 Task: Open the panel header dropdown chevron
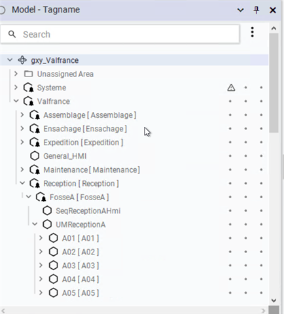click(x=240, y=10)
